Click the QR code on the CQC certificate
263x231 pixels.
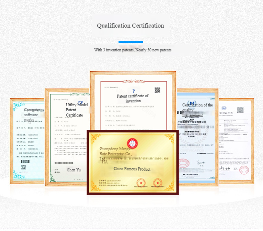click(x=240, y=110)
